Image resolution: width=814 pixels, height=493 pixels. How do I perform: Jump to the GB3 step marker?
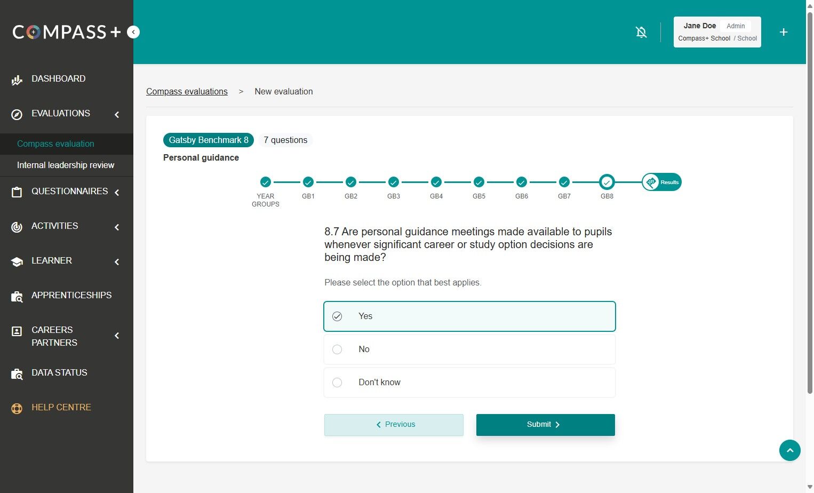tap(394, 182)
